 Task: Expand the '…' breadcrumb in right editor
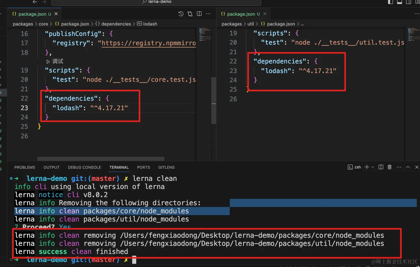302,24
